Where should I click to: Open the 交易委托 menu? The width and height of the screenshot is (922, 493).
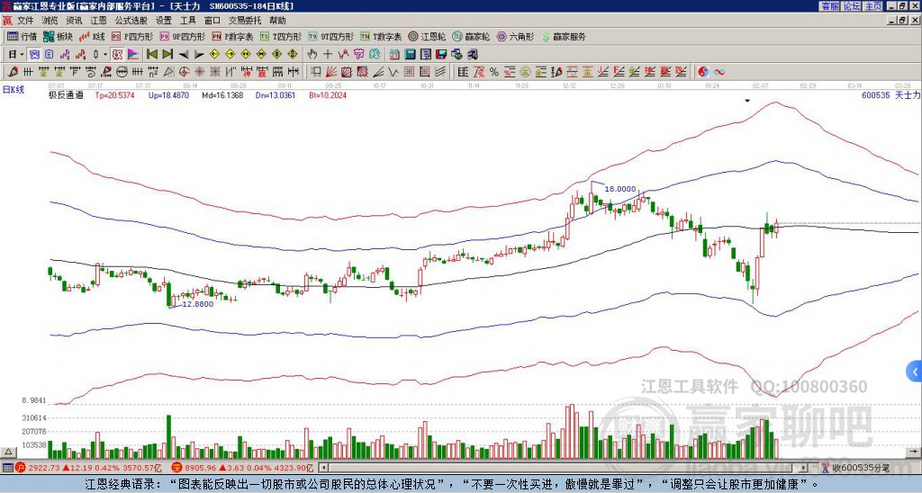[x=245, y=21]
